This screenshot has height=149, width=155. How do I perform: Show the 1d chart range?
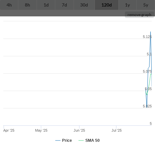[46, 5]
